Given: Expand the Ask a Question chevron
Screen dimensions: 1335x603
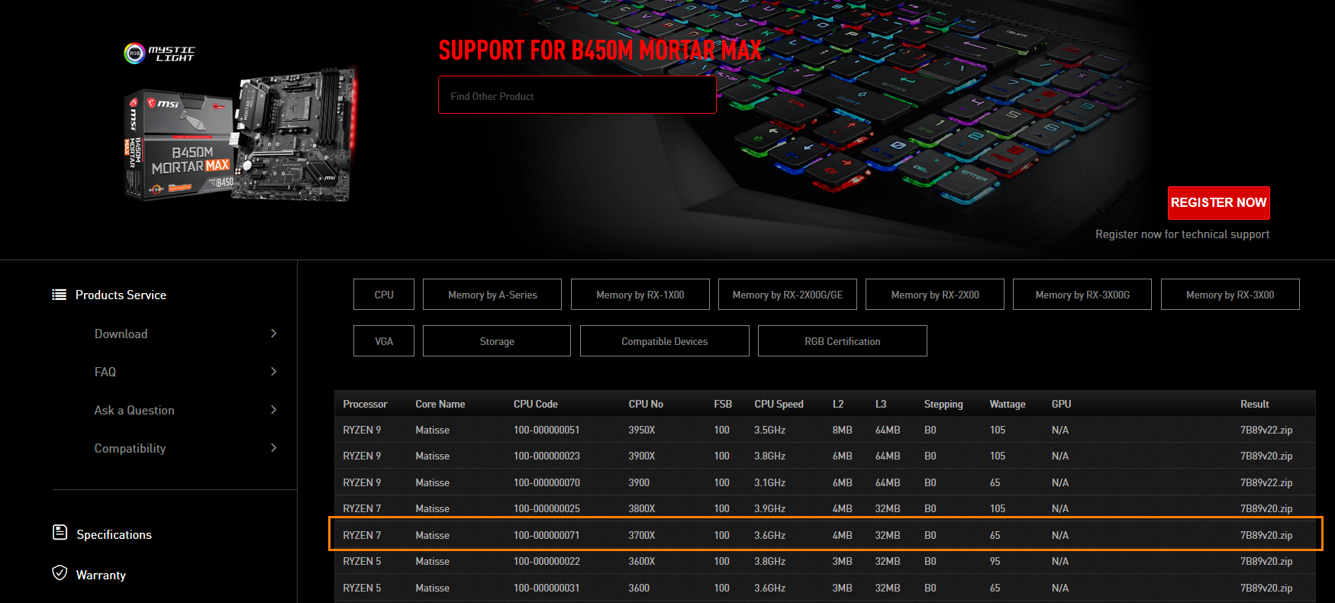Looking at the screenshot, I should click(273, 410).
